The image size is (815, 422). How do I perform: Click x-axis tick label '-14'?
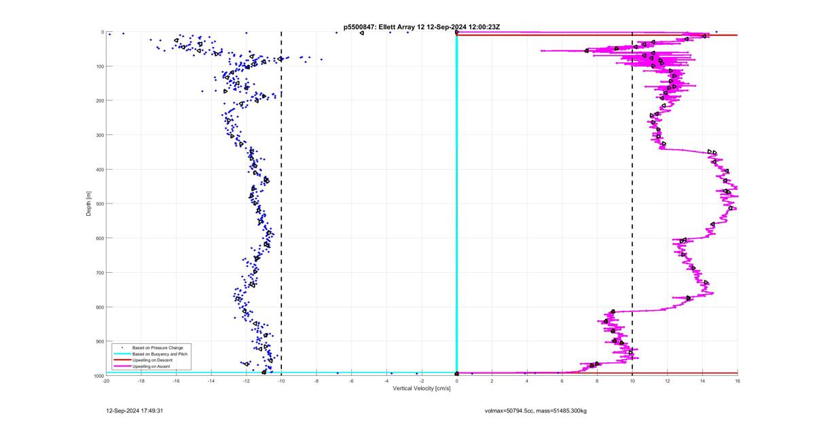tap(211, 381)
